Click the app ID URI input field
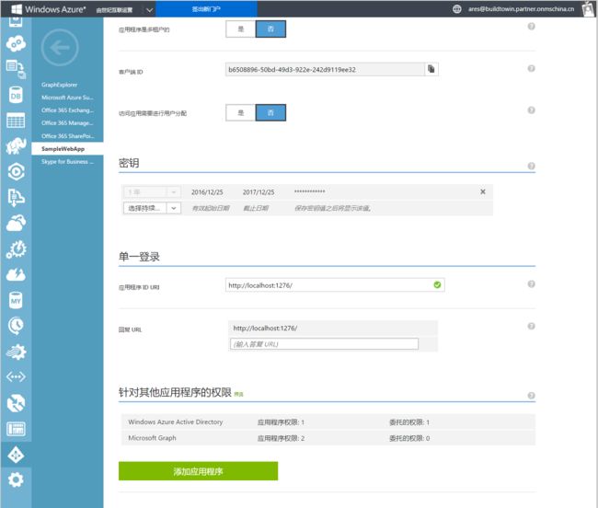Viewport: 598px width, 508px height. point(335,285)
